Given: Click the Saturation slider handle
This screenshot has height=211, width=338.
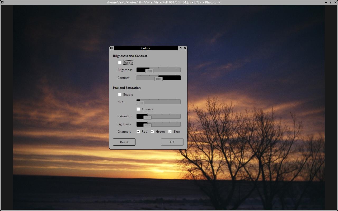Looking at the screenshot, I should tap(147, 117).
